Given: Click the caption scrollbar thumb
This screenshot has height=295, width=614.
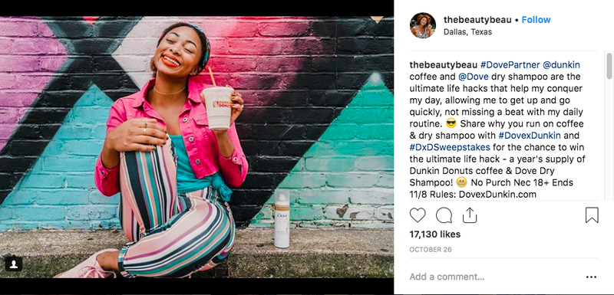Looking at the screenshot, I should tap(609, 66).
